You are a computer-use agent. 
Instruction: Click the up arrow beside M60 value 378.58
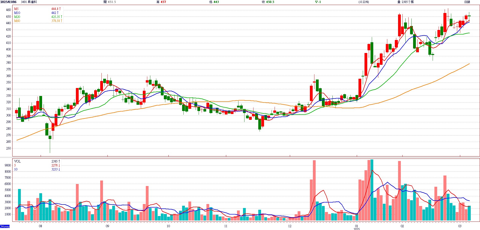pyautogui.click(x=61, y=21)
